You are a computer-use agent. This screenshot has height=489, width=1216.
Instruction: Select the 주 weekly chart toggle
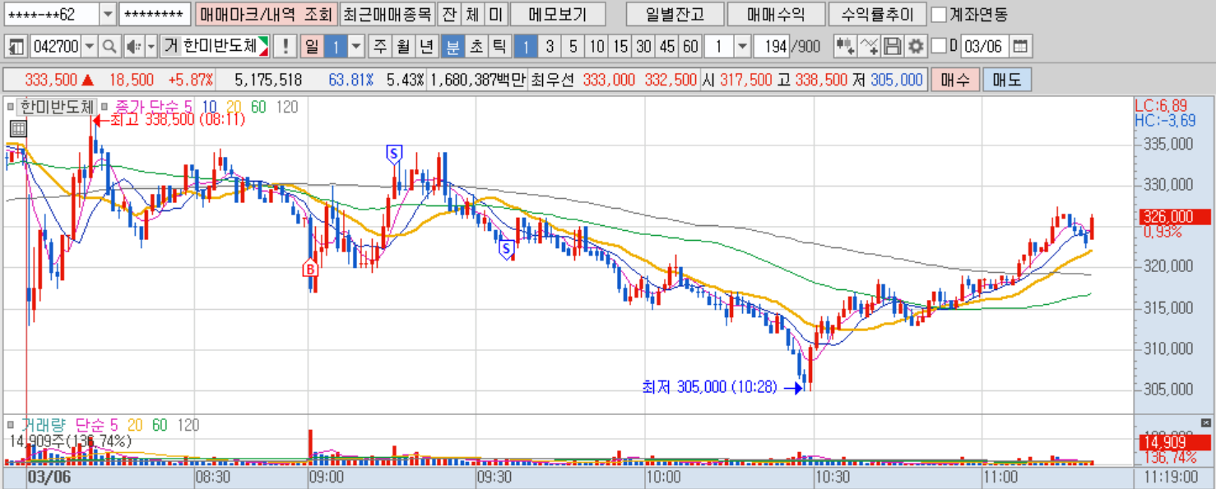(380, 46)
